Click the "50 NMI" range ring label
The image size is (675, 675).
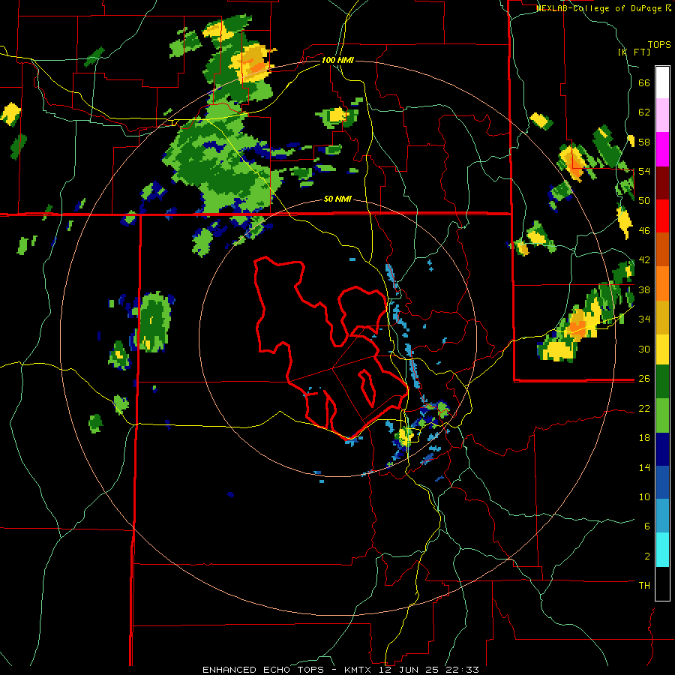pyautogui.click(x=337, y=199)
